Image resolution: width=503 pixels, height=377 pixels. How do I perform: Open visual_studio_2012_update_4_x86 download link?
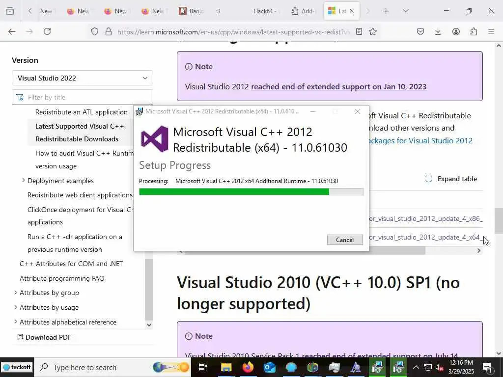coord(426,218)
